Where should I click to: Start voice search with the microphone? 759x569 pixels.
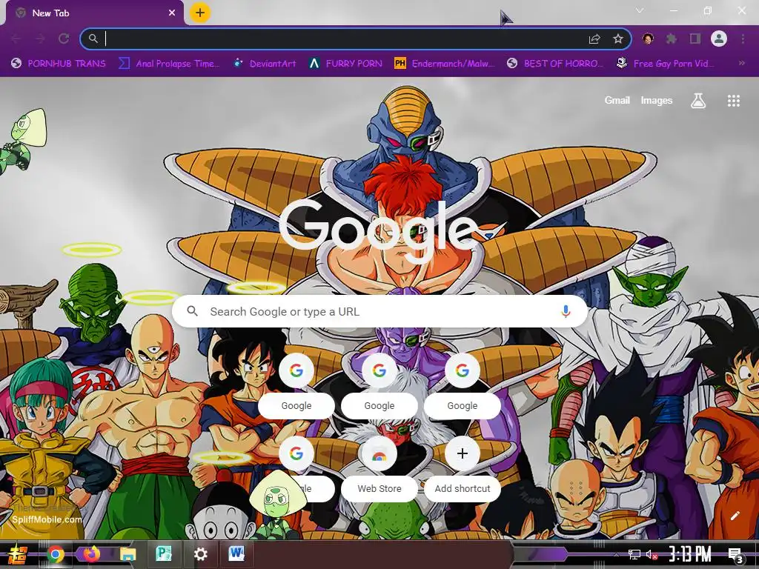566,311
